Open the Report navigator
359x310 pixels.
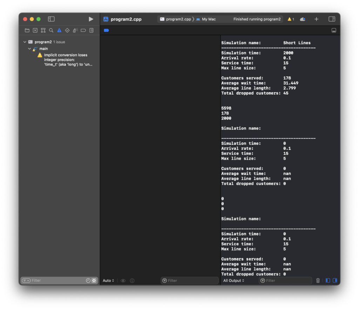coord(92,30)
